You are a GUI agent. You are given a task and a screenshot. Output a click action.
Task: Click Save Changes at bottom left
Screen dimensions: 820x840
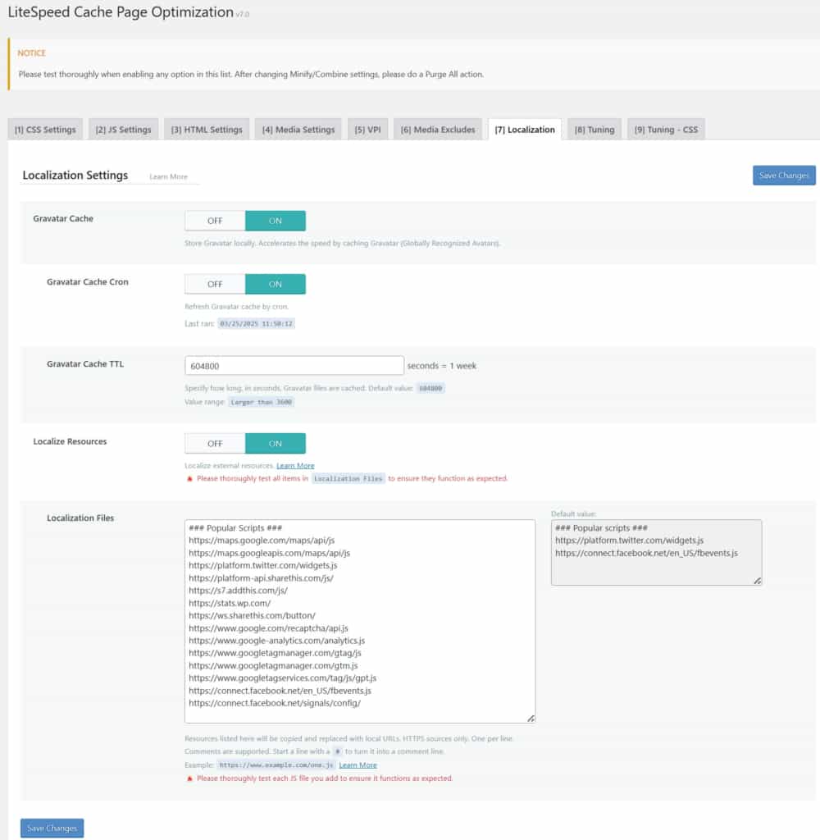(x=51, y=828)
